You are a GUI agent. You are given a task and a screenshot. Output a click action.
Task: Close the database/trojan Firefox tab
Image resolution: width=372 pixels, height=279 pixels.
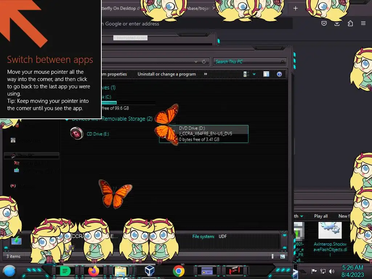pyautogui.click(x=214, y=8)
